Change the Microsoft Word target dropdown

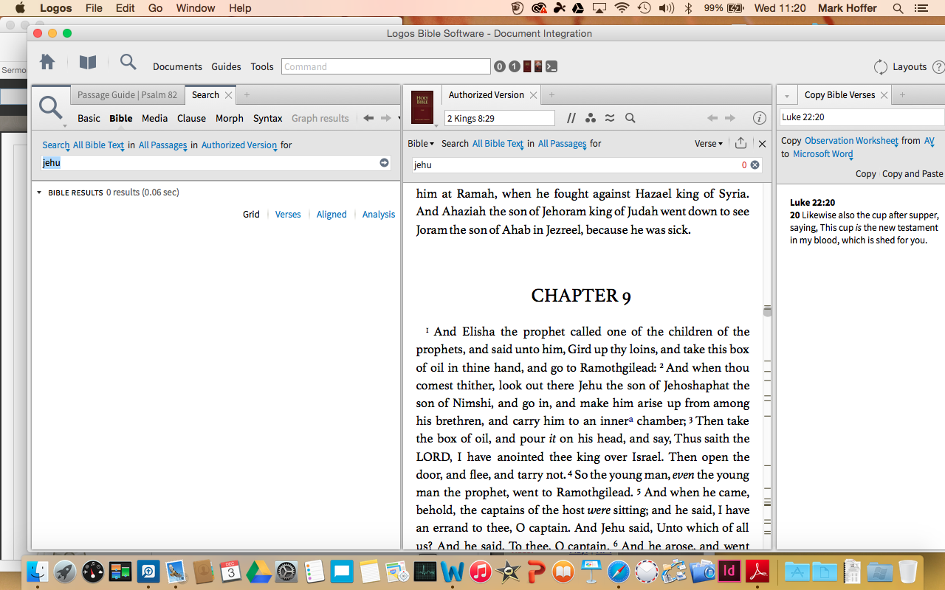click(x=822, y=154)
